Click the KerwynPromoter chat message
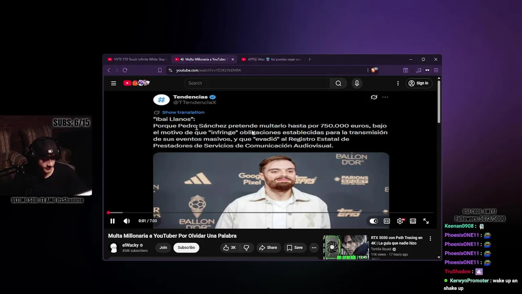Image resolution: width=522 pixels, height=294 pixels. (480, 284)
